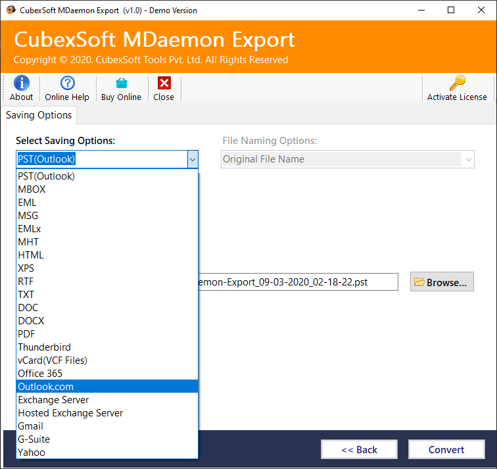Image resolution: width=497 pixels, height=469 pixels.
Task: Go back with the << Back button
Action: (359, 450)
